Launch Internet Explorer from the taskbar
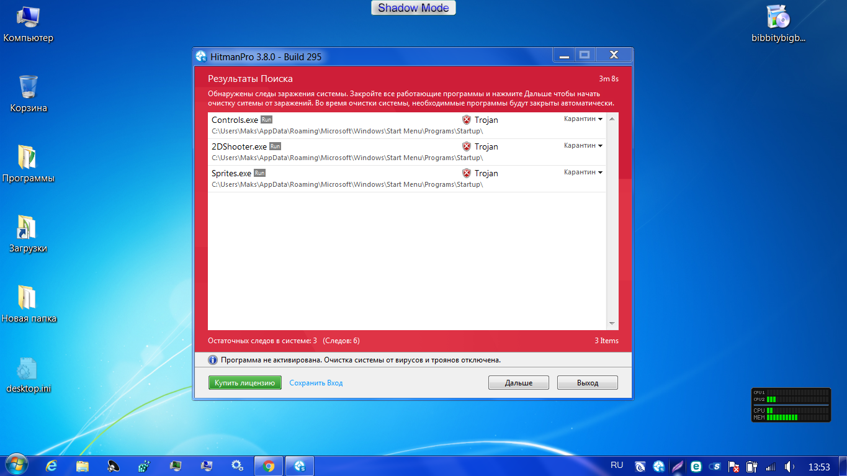The width and height of the screenshot is (847, 476). pyautogui.click(x=52, y=465)
